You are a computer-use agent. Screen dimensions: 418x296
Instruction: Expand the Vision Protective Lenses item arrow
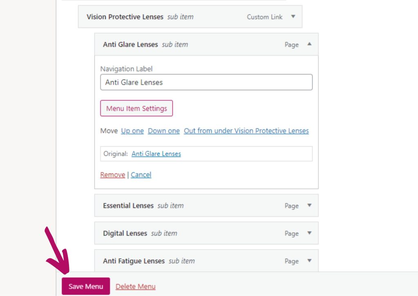pos(293,17)
